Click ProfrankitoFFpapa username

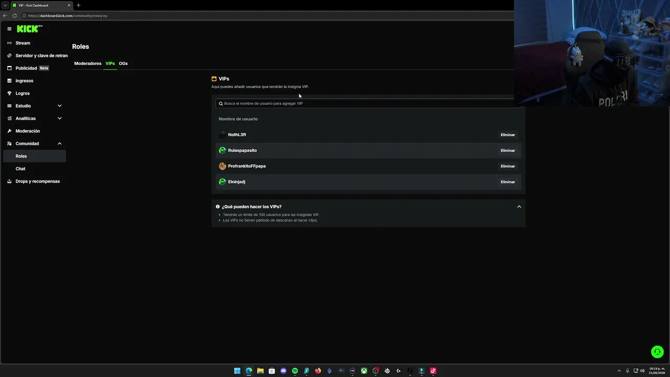tap(247, 166)
